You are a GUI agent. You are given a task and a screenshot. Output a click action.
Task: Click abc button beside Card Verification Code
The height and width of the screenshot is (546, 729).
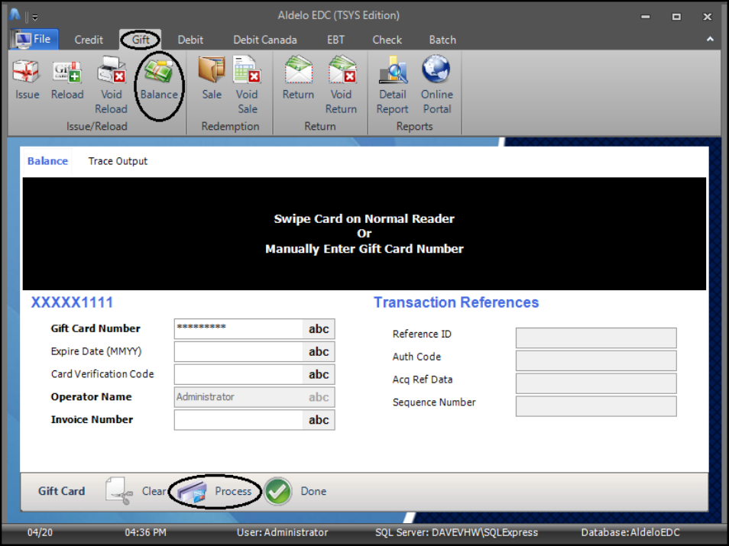point(319,374)
